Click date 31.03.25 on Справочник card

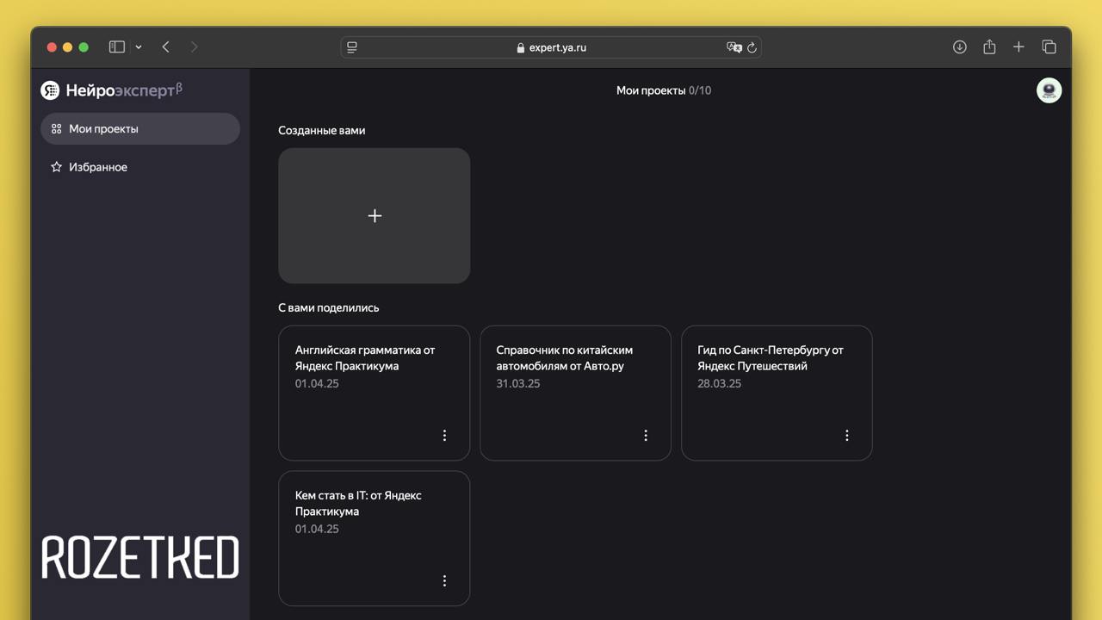tap(518, 383)
